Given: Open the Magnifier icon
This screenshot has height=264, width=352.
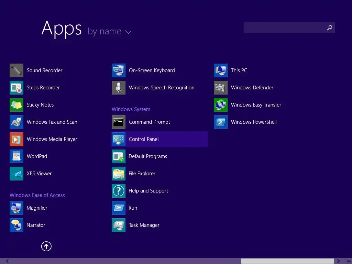Looking at the screenshot, I should [16, 208].
